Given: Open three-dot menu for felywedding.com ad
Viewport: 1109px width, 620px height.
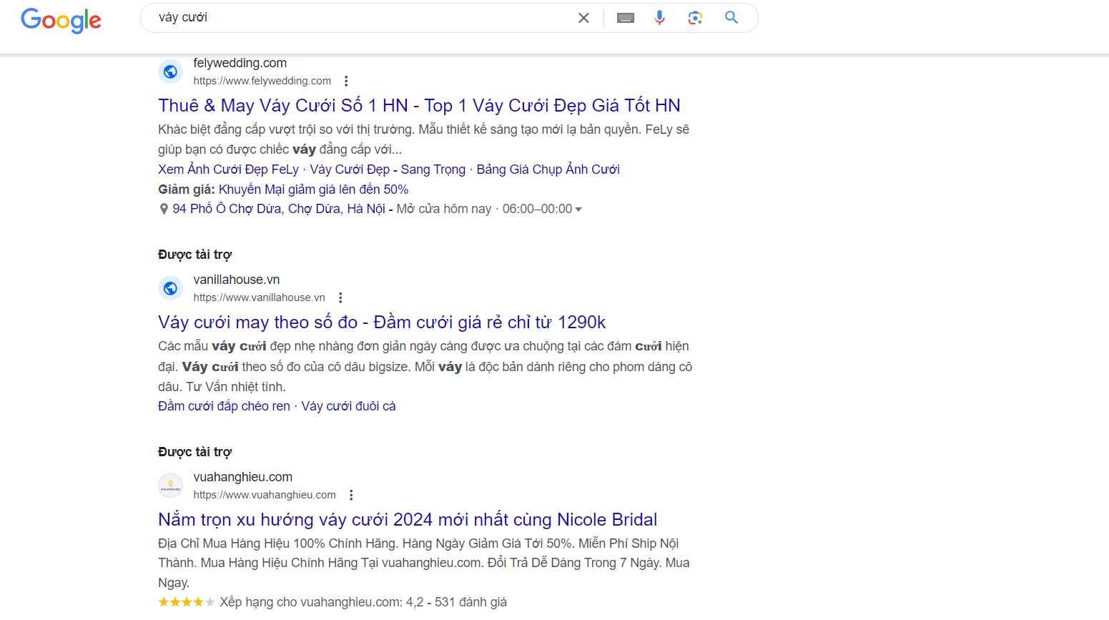Looking at the screenshot, I should tap(346, 81).
